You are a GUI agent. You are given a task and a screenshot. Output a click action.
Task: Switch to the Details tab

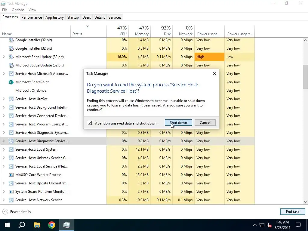click(x=100, y=17)
